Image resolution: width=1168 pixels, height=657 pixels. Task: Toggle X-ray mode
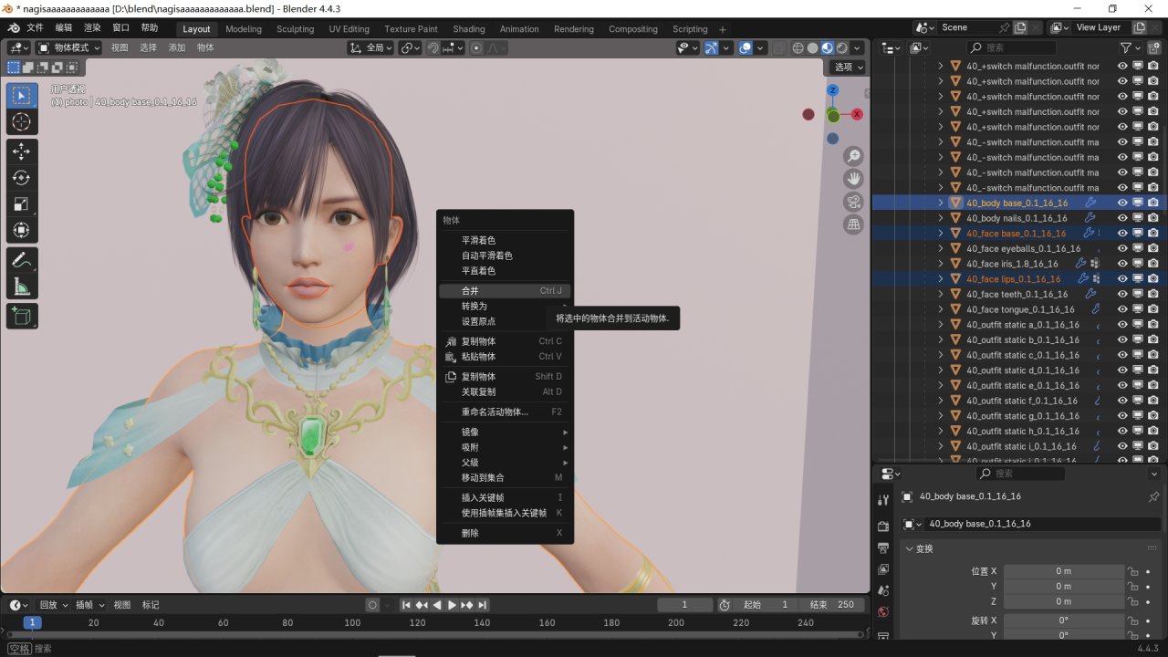[778, 47]
